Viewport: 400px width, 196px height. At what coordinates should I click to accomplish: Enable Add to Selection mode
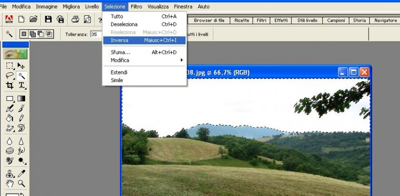(x=32, y=34)
